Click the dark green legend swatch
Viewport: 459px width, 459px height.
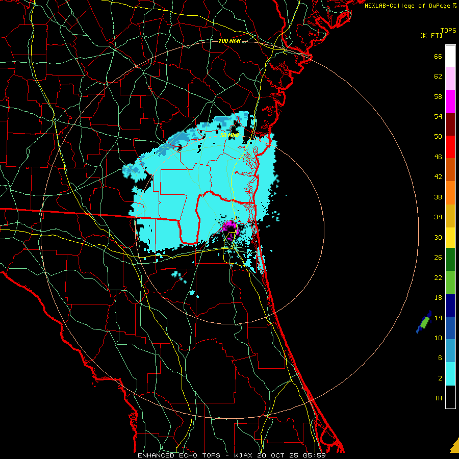450,260
